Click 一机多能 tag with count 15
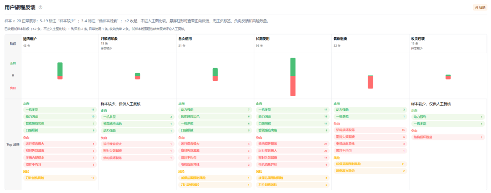The height and width of the screenshot is (193, 491). coord(60,110)
